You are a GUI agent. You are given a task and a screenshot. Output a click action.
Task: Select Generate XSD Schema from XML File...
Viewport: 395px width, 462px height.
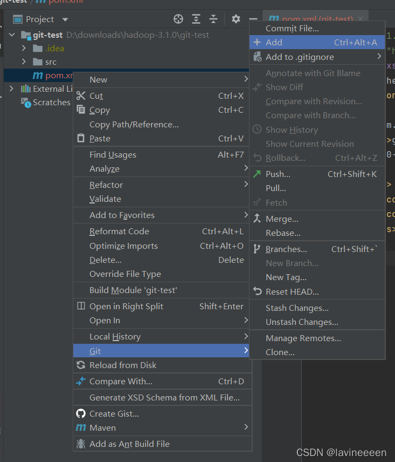pos(162,397)
